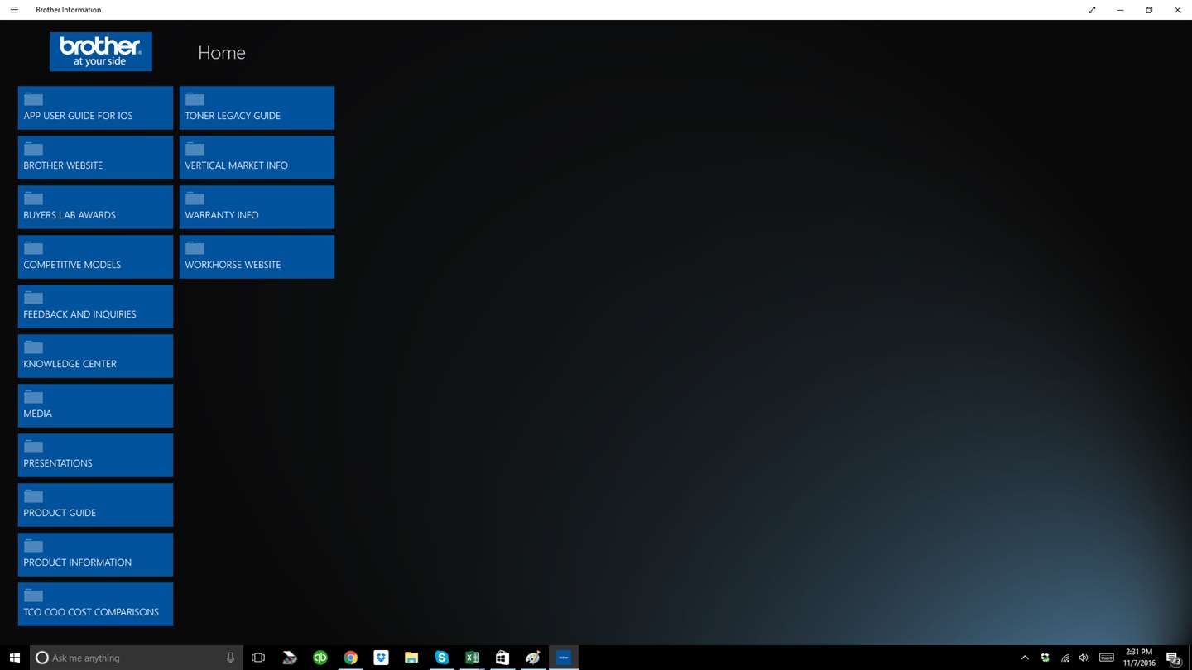
Task: Open the WARRANTY INFO folder
Action: (x=257, y=207)
